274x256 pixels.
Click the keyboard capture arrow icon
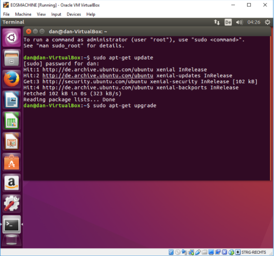pos(238,252)
